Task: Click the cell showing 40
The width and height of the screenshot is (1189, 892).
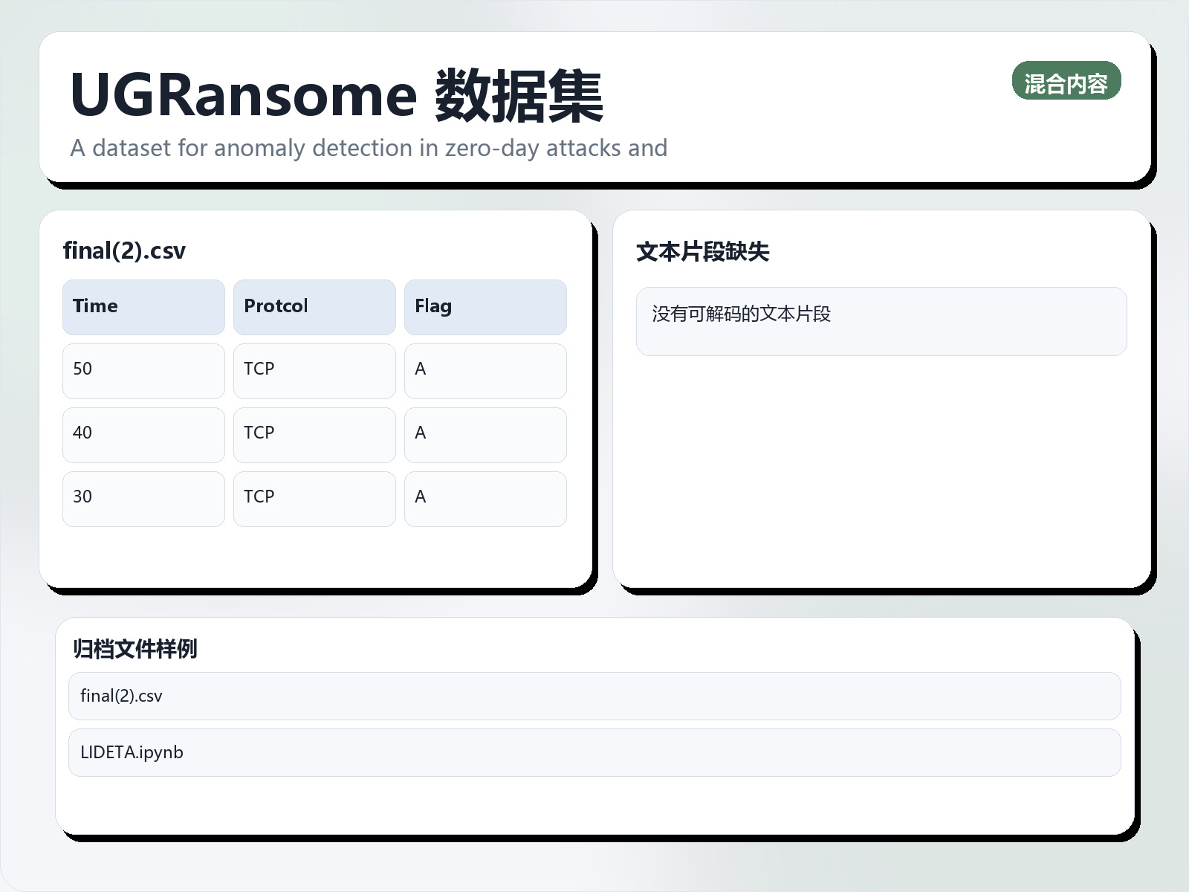Action: 143,434
